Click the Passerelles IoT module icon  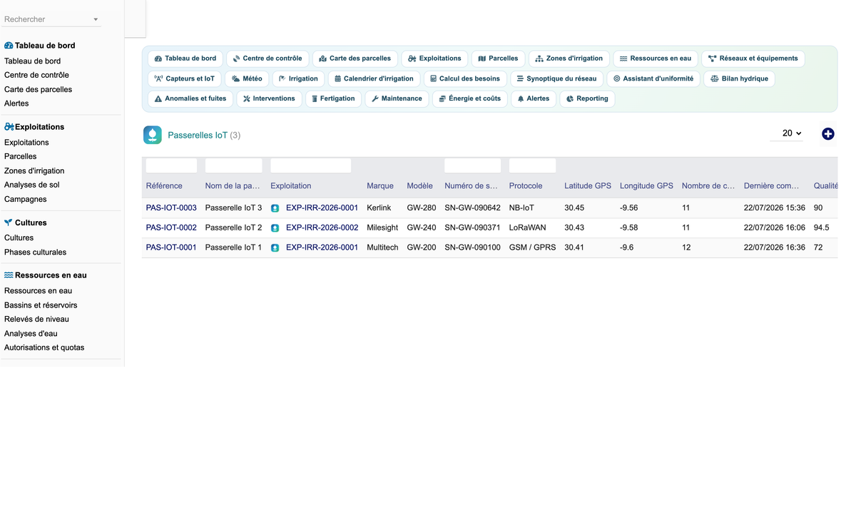coord(153,135)
